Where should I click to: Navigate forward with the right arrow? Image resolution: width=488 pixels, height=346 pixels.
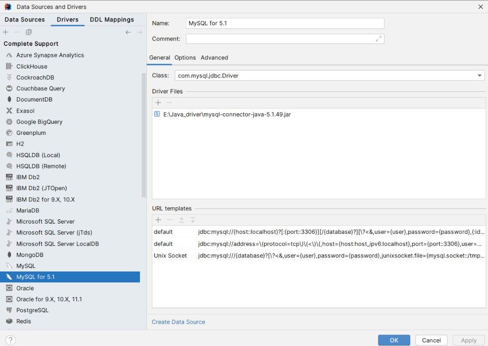coord(139,32)
